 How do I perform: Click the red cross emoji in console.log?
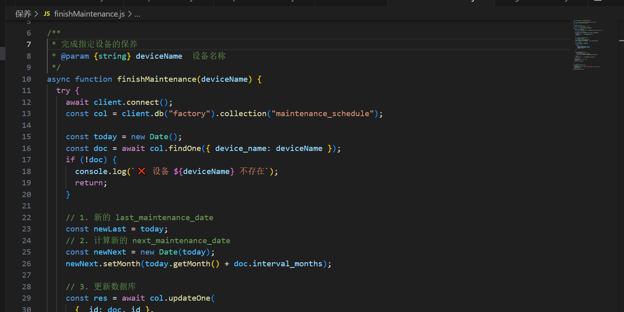click(x=141, y=171)
